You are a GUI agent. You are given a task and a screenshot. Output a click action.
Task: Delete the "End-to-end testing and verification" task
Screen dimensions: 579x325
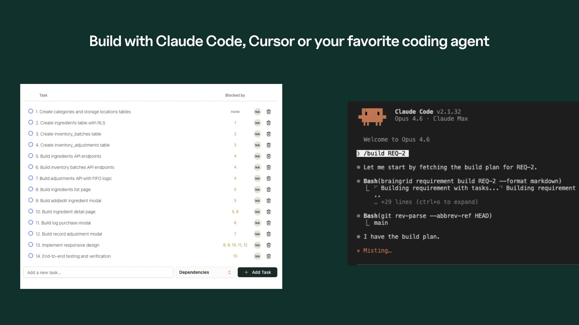coord(268,256)
